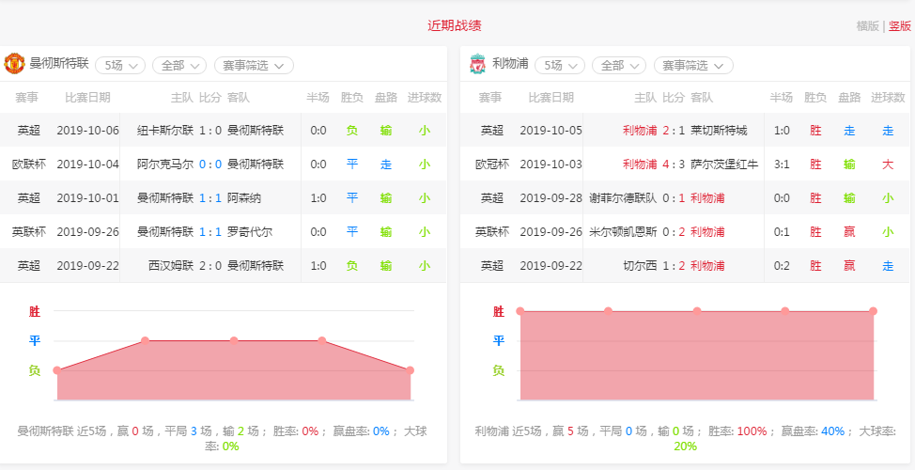The height and width of the screenshot is (470, 915).
Task: Click 0:2 half-time score for 切尔西 match
Action: (x=782, y=266)
